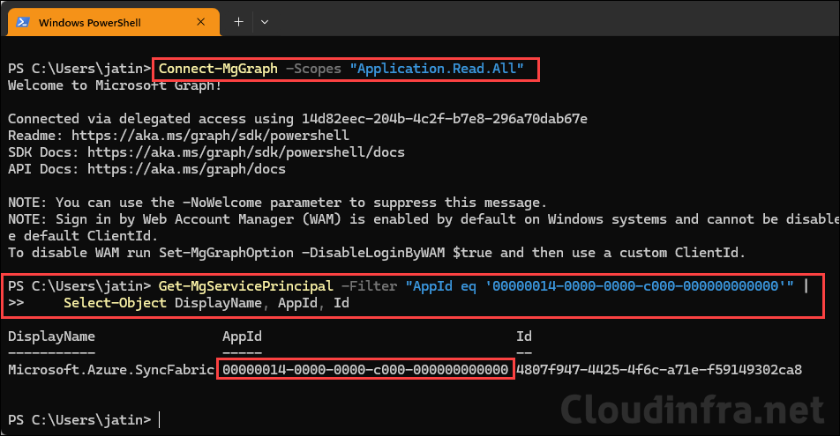Click the AppId column header

pyautogui.click(x=242, y=336)
